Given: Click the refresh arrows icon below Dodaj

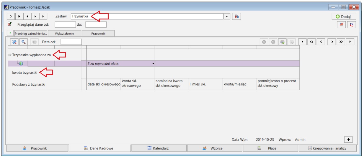Looking at the screenshot, I should click(x=352, y=25).
